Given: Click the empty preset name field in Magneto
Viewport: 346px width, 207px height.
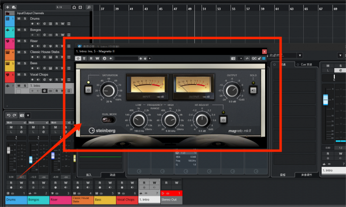Looking at the screenshot, I should click(126, 58).
